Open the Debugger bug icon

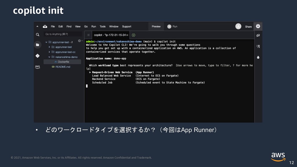pos(258,57)
